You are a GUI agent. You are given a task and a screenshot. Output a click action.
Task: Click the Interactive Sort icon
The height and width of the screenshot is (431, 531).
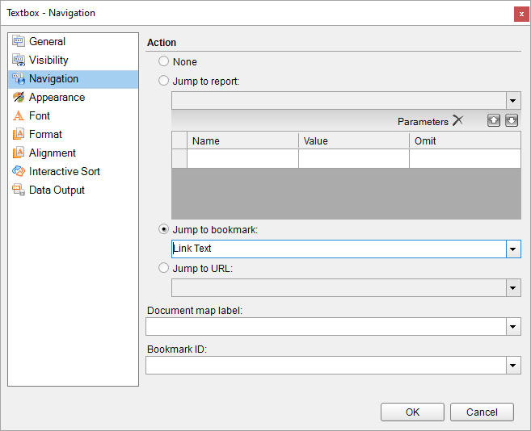pyautogui.click(x=19, y=172)
